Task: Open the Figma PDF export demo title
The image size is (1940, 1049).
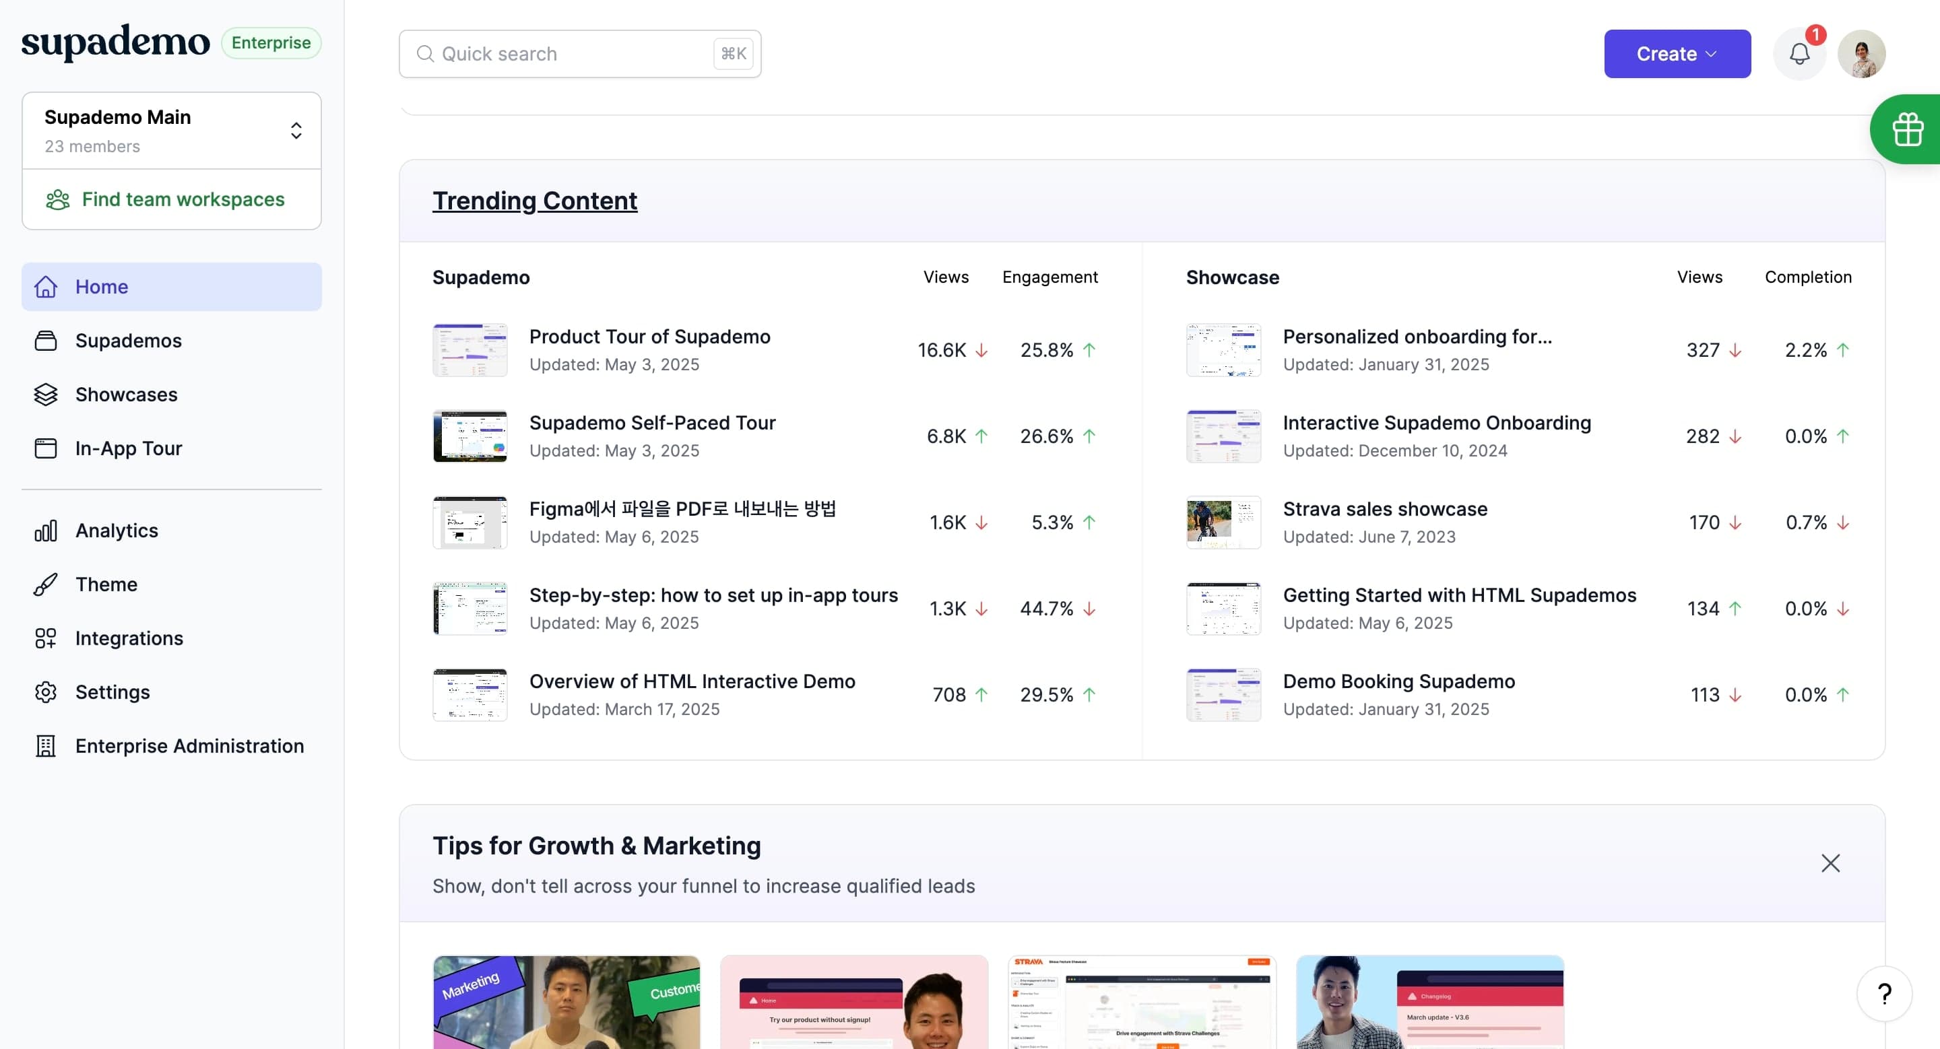Action: (682, 509)
